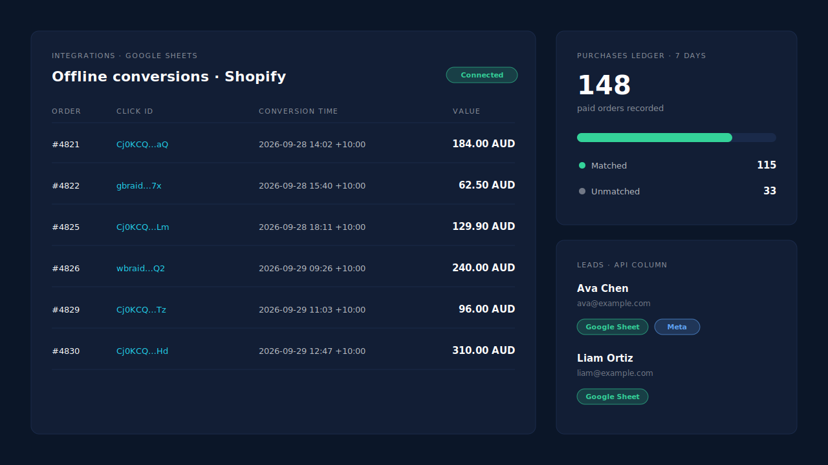
Task: Click Ava Chen's Meta tag
Action: point(677,327)
